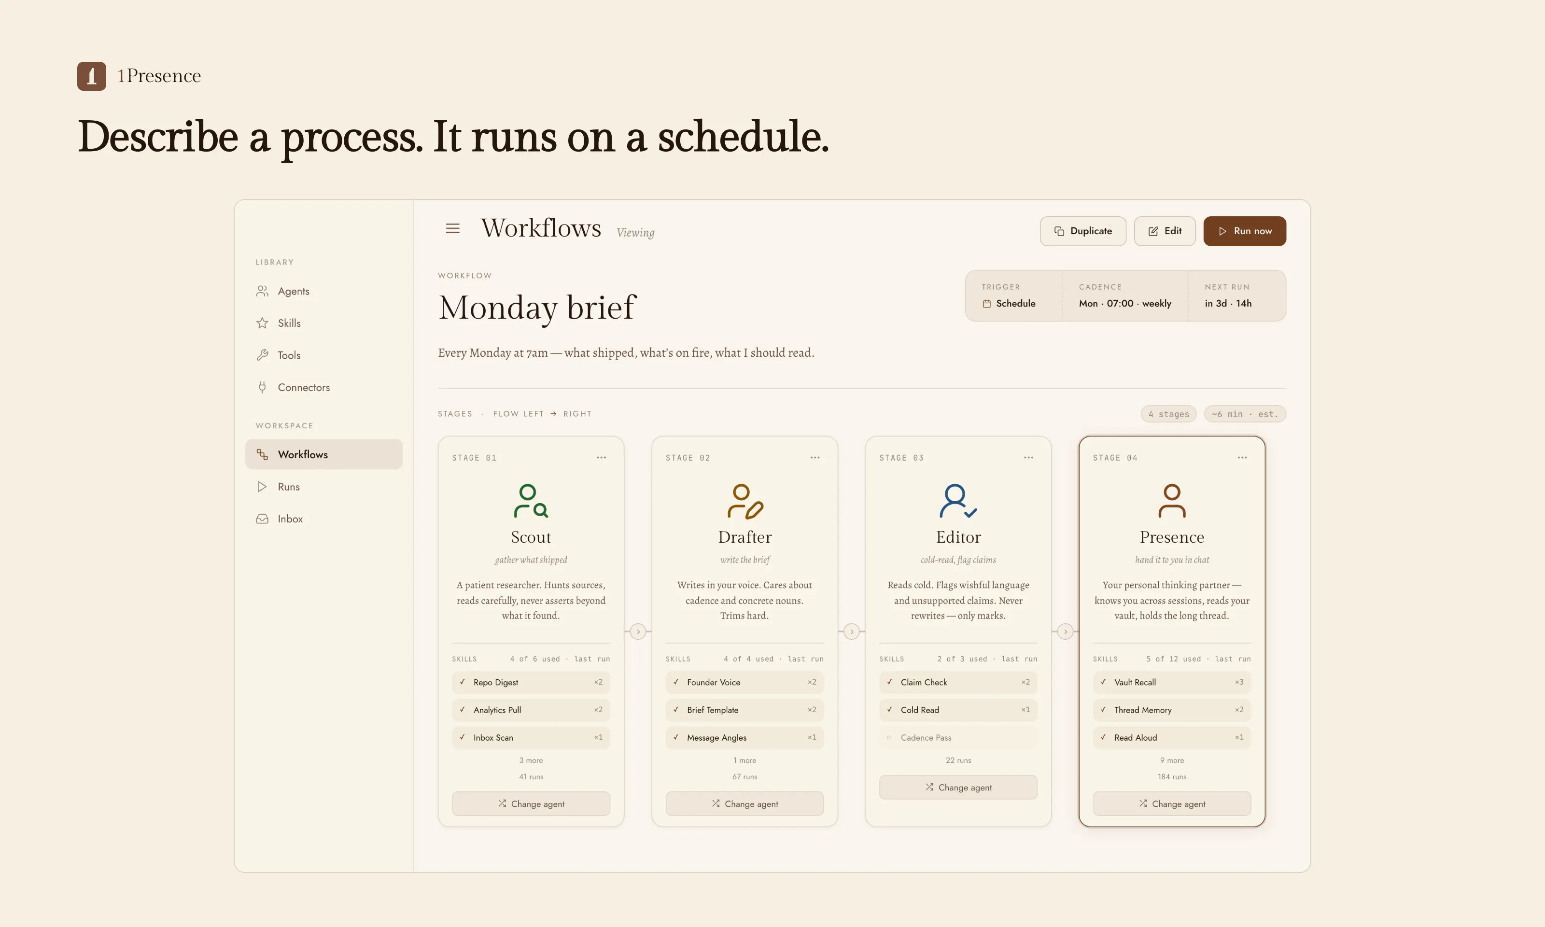Screen dimensions: 1545x927
Task: Open Stage 01 more options menu
Action: click(601, 458)
